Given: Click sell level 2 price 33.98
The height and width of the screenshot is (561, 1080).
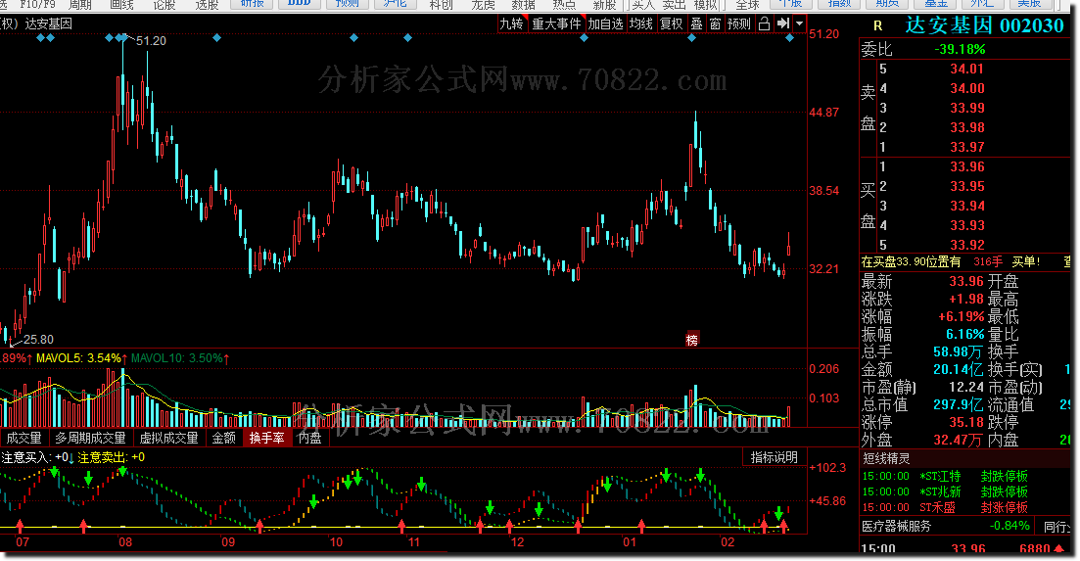Looking at the screenshot, I should 967,127.
